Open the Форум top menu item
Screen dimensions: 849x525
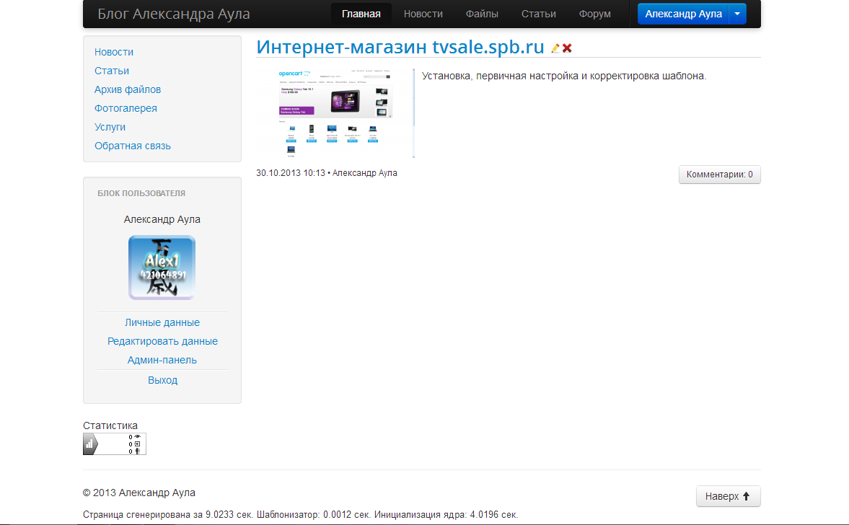[594, 14]
